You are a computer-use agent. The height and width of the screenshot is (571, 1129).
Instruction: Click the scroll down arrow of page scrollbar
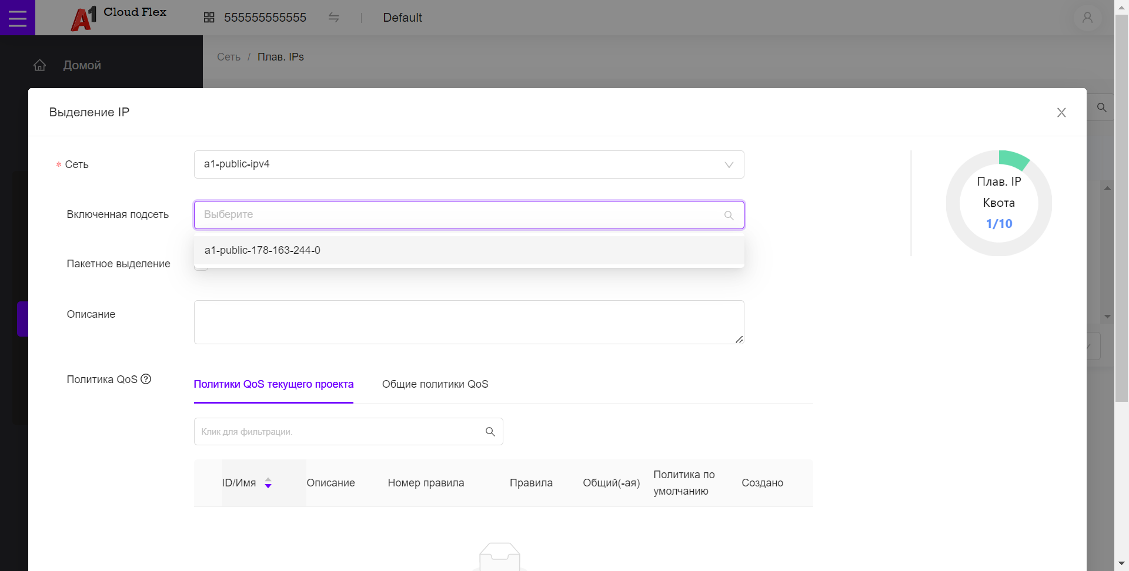coord(1121,563)
